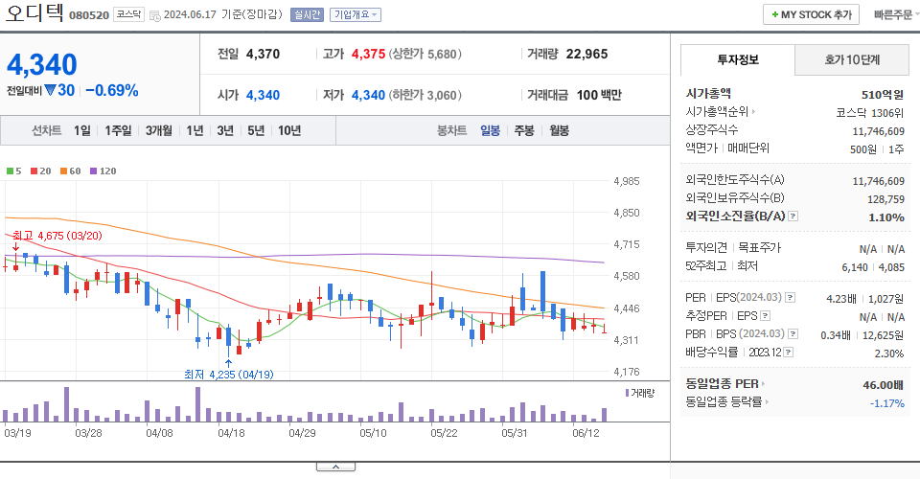
Task: Click the 동일업종 PER 46.00배 value
Action: click(x=883, y=385)
